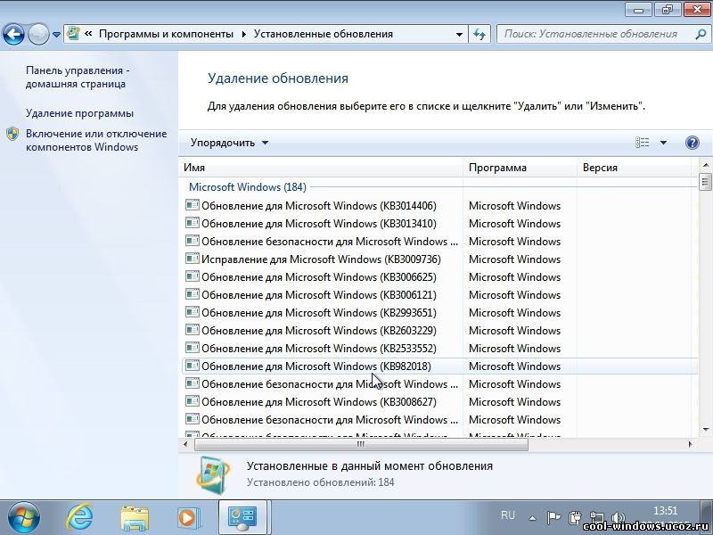Sort by the Имя column header
The height and width of the screenshot is (535, 713).
[x=321, y=168]
